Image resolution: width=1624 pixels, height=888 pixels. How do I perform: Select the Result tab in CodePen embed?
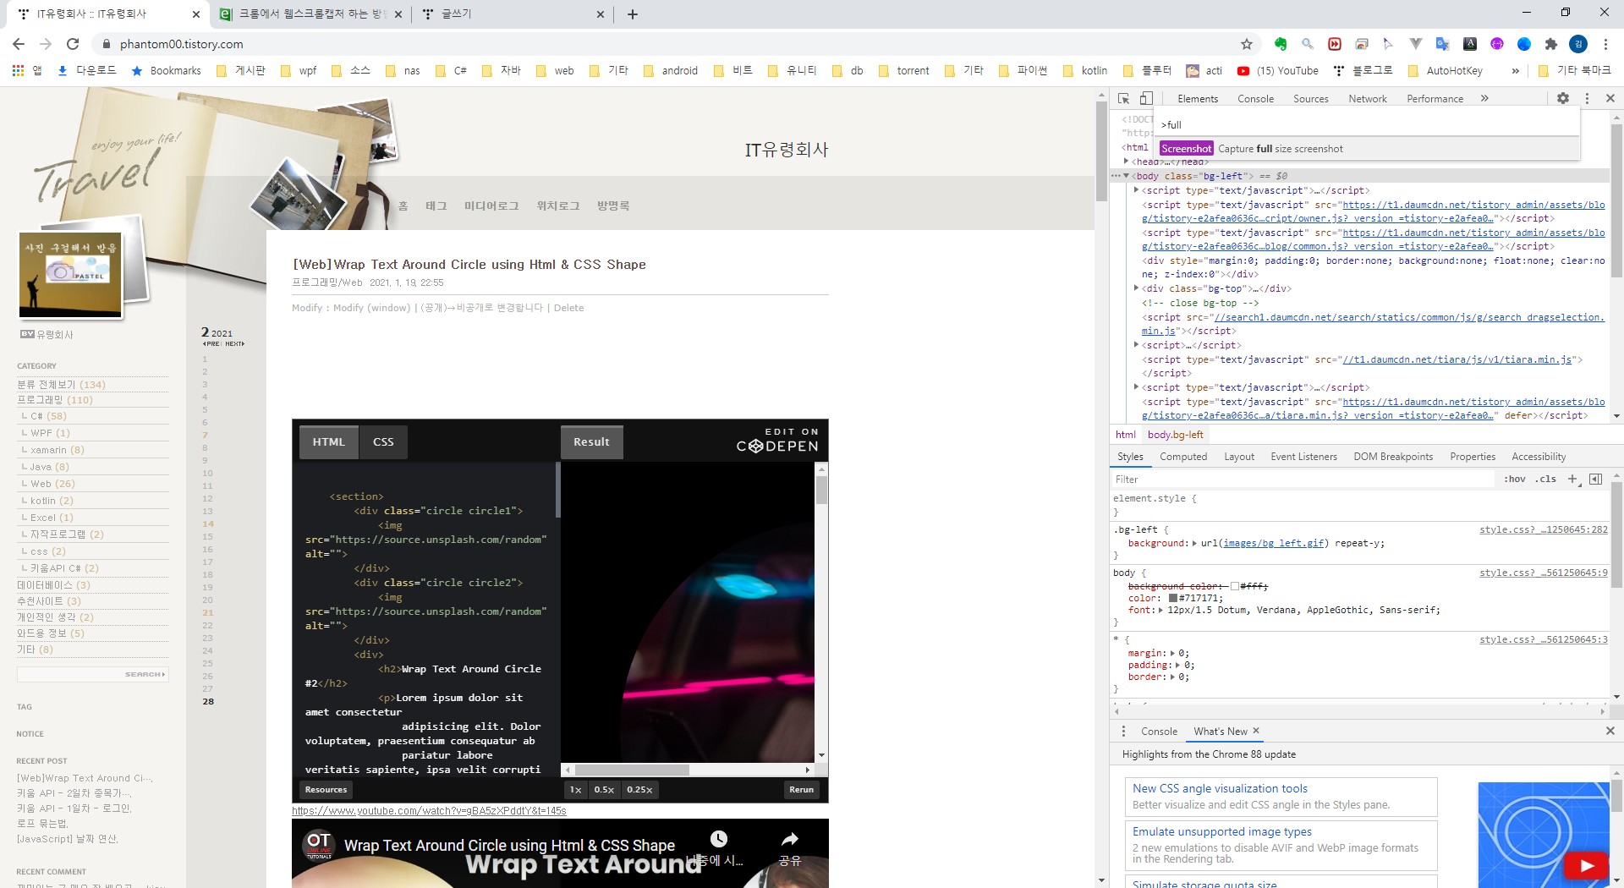[x=591, y=441]
